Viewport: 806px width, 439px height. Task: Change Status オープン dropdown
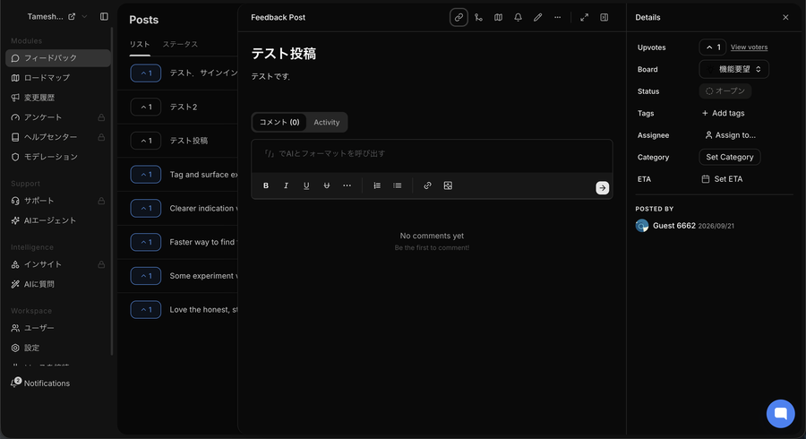coord(725,91)
